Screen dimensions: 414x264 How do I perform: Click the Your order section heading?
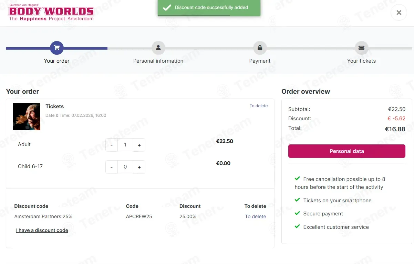tap(22, 92)
